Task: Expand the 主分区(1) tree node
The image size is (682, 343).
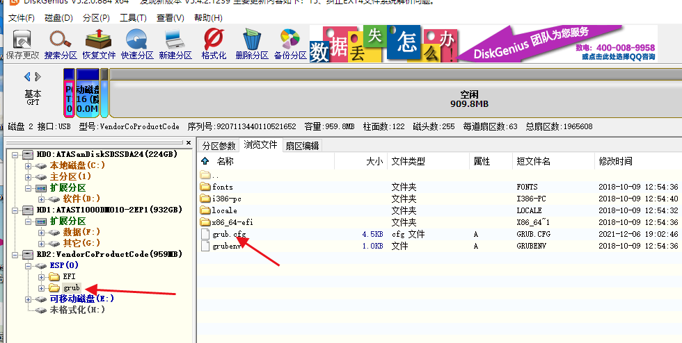Action: pos(29,177)
